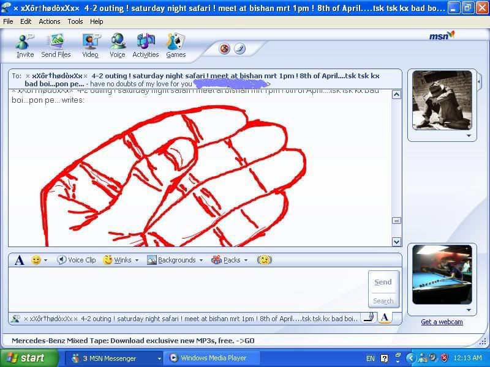The image size is (490, 367).
Task: Switch to handwriting mode pen icon
Action: pyautogui.click(x=369, y=317)
